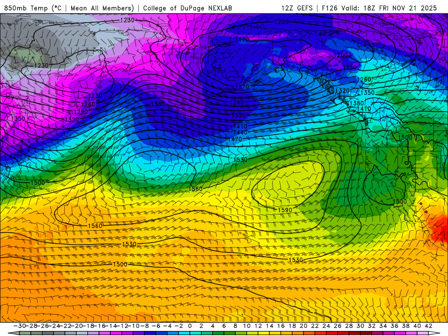Screen dimensions: 448x336
Task: Click the -6 value on the temperature scale
Action: coord(156,326)
